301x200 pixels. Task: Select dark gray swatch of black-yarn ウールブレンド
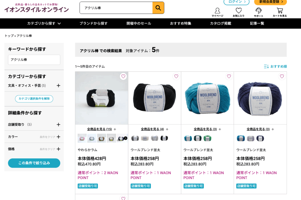tap(135, 138)
